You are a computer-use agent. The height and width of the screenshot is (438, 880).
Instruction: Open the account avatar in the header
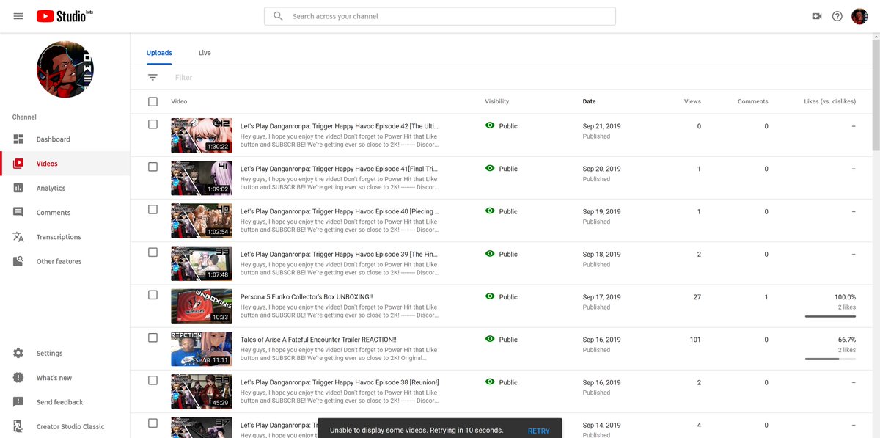859,16
